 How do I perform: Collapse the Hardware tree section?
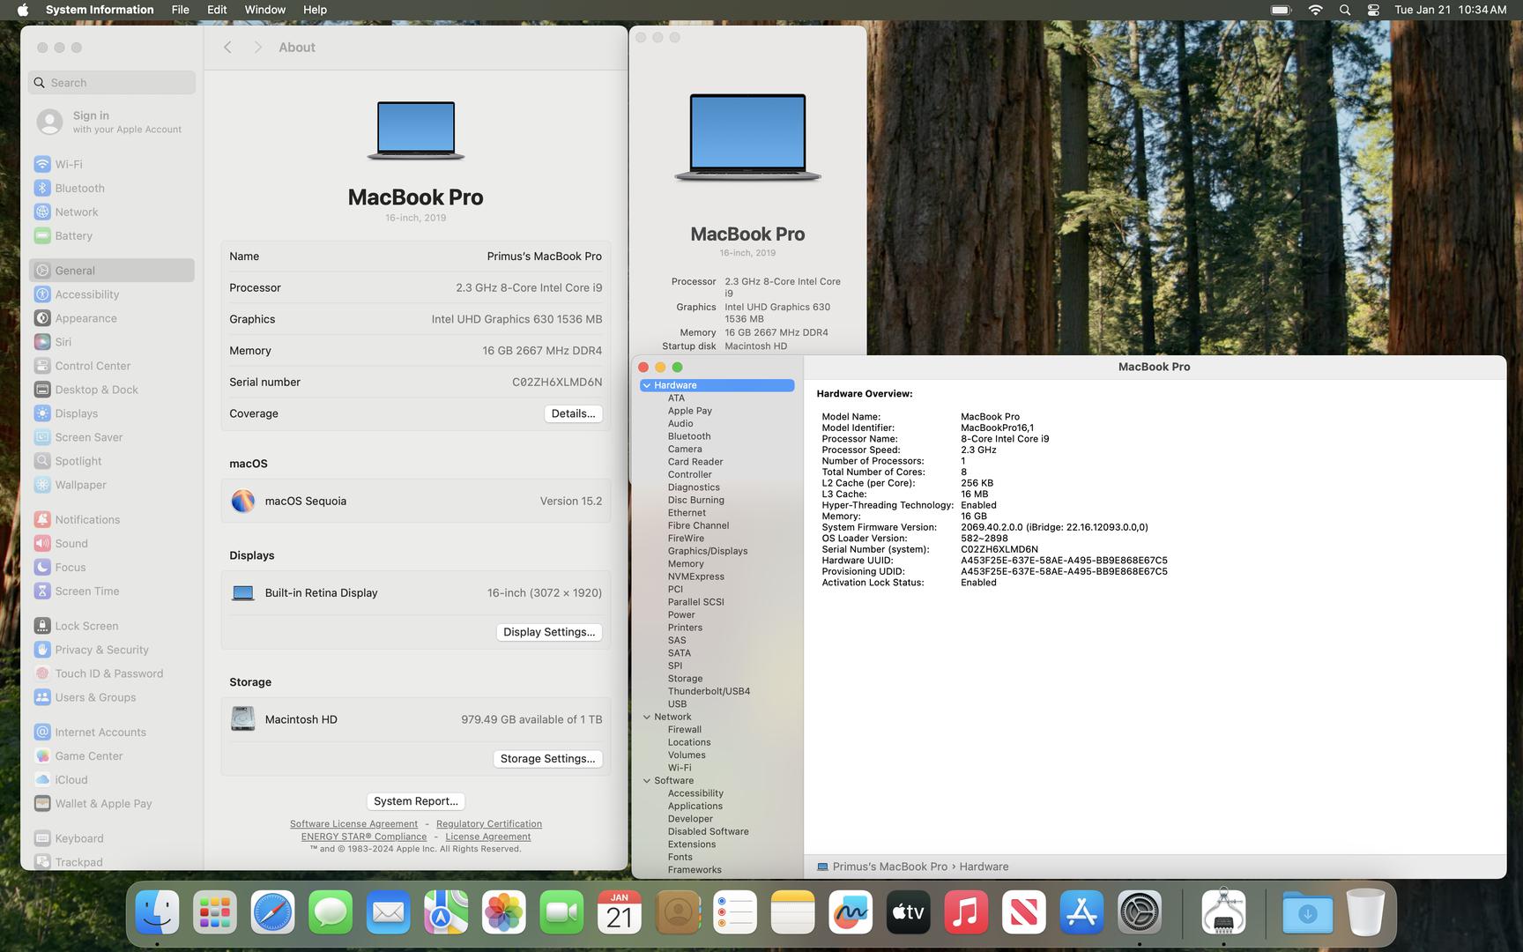click(647, 385)
